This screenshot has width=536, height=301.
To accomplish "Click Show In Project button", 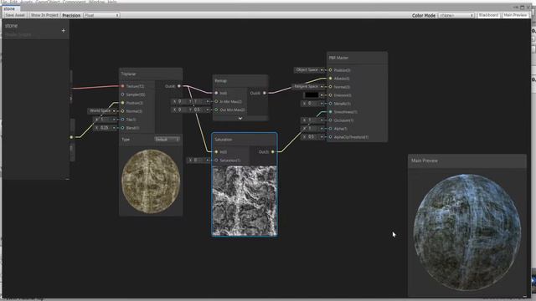I will point(44,15).
